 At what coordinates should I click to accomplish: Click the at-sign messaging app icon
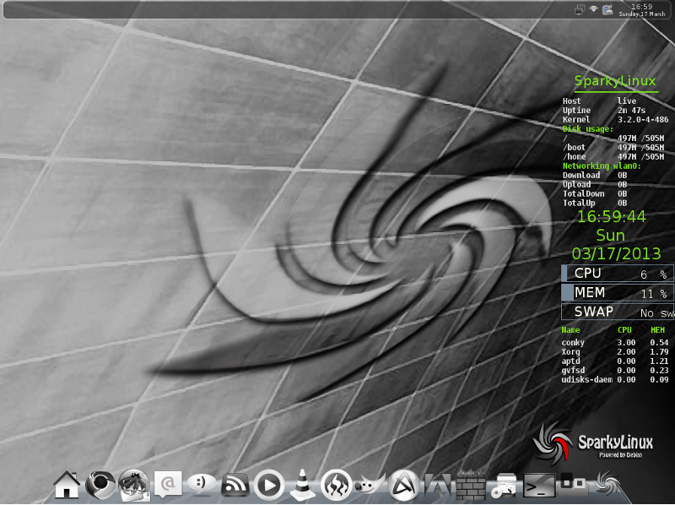pos(167,484)
